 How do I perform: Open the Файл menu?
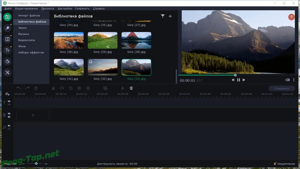pos(8,8)
